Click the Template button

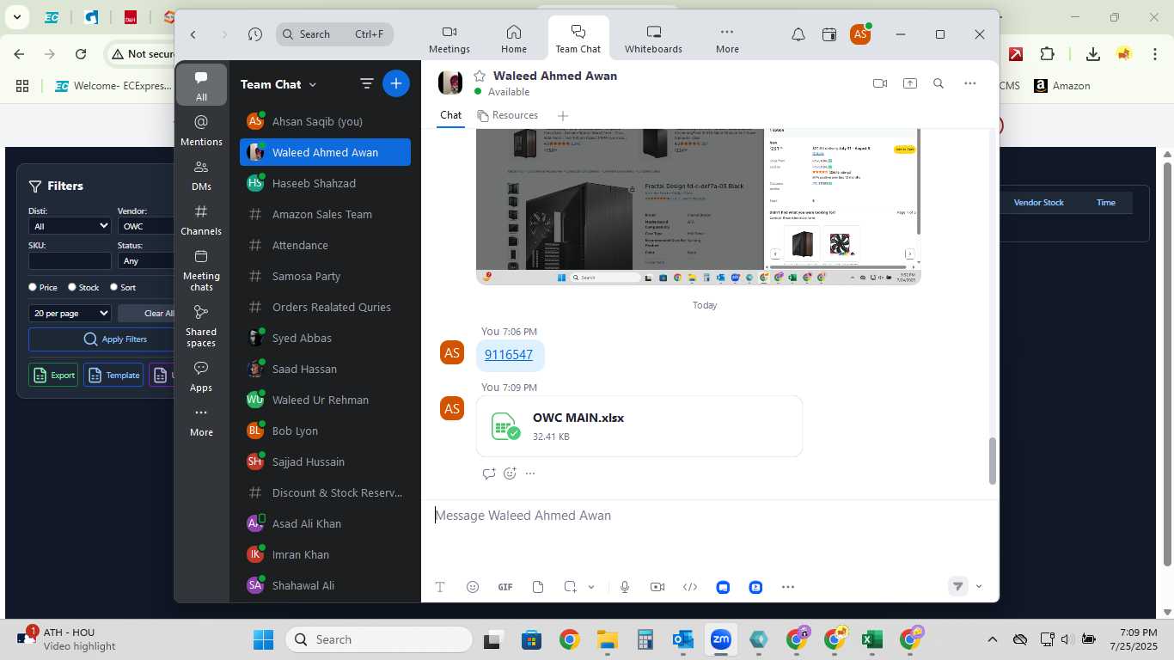coord(113,375)
